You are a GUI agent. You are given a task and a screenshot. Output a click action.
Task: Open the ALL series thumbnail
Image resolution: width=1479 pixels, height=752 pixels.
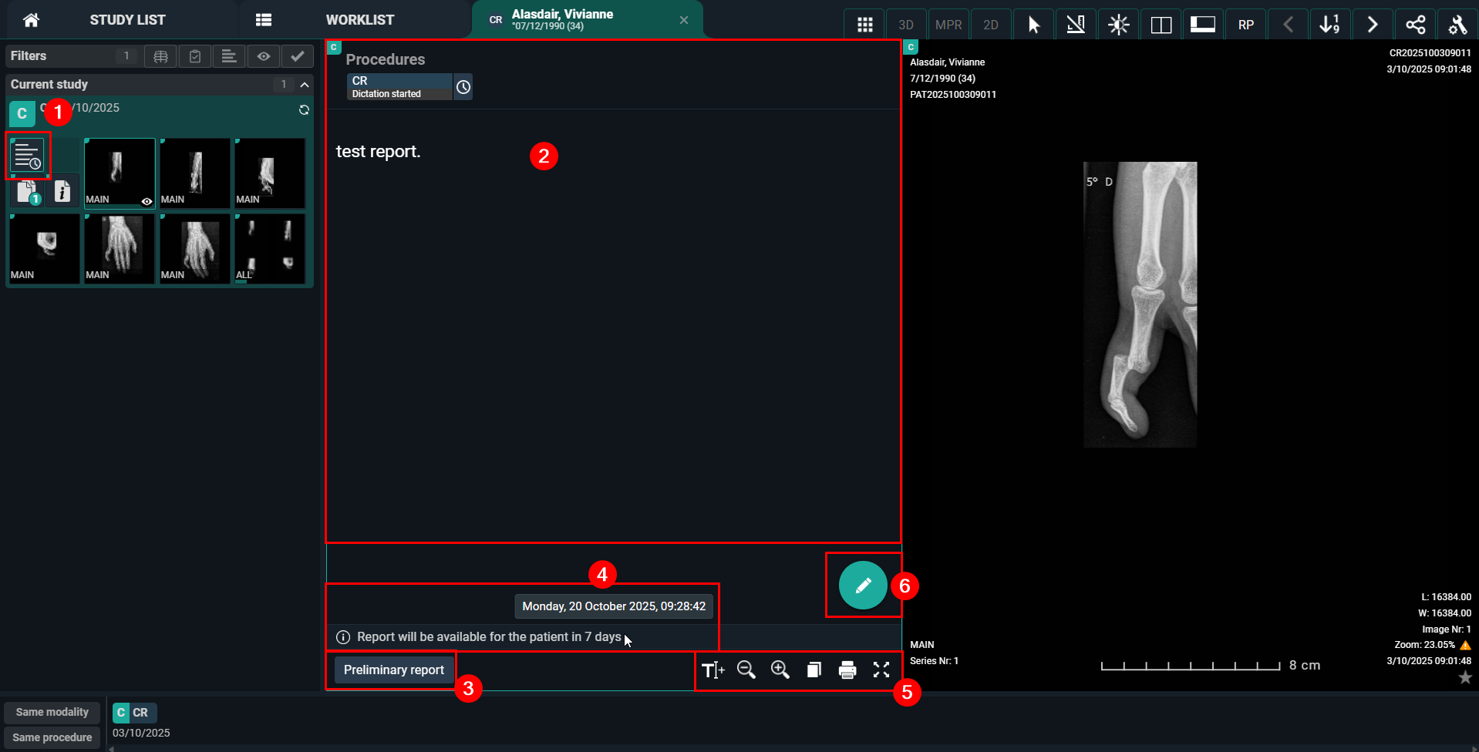(x=270, y=249)
